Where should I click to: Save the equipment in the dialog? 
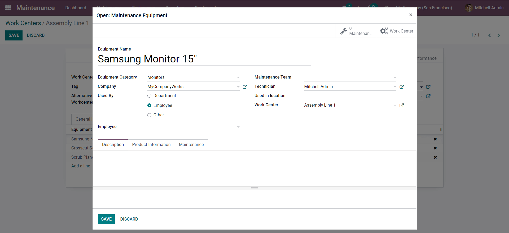(106, 219)
